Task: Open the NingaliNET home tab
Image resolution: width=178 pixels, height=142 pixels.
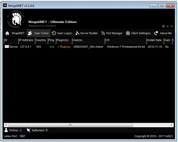Action: tap(15, 33)
